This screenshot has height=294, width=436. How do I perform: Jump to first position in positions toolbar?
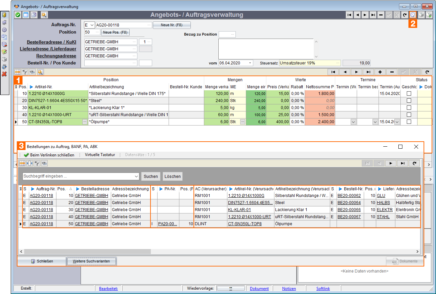tap(333, 72)
